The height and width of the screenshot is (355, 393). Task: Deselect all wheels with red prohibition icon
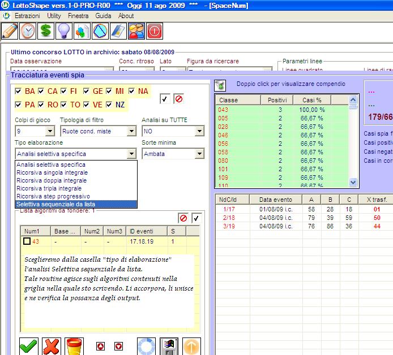[179, 99]
